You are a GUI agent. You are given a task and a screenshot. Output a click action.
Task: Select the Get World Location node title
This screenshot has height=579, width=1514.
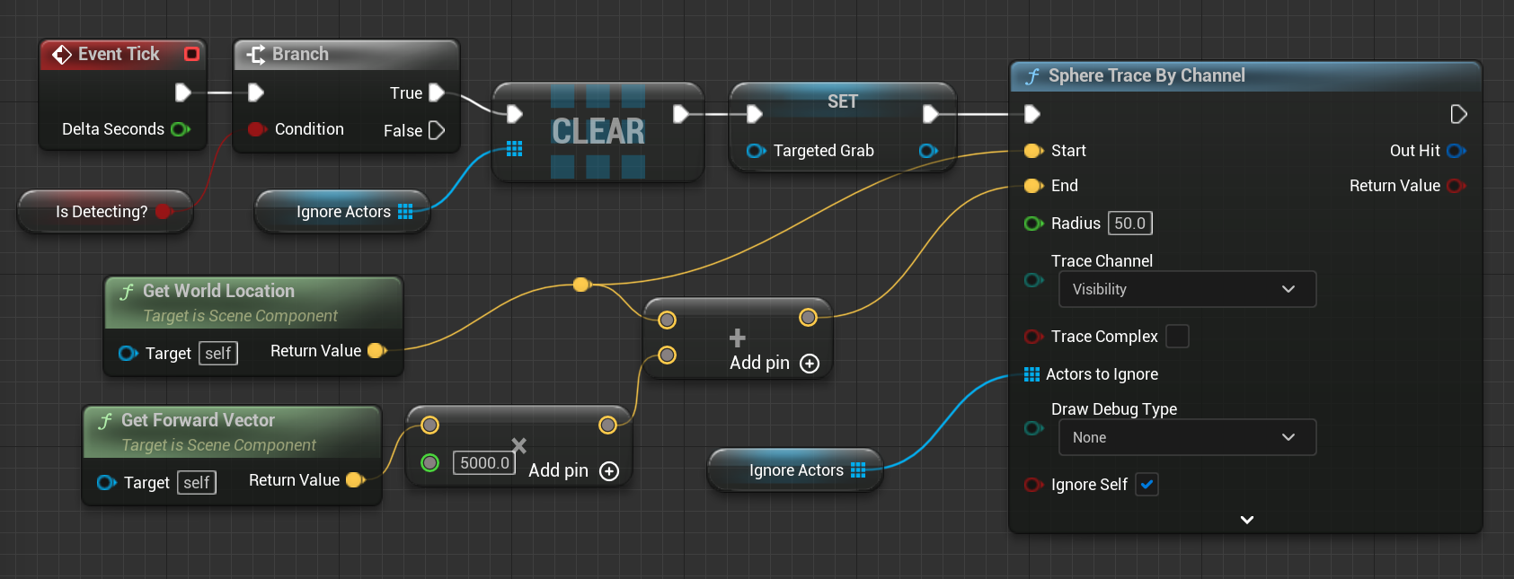click(218, 291)
